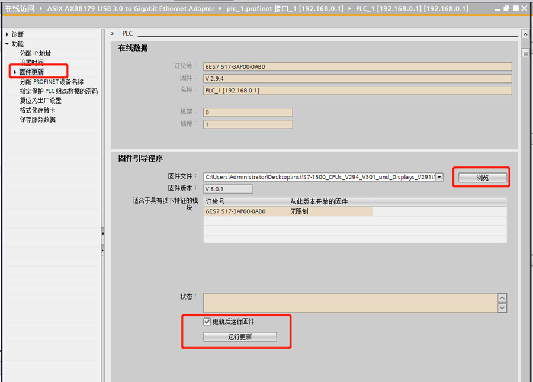Expand the 诊断 tree node arrow

point(7,34)
